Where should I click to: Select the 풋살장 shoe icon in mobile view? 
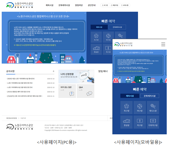coord(126,122)
